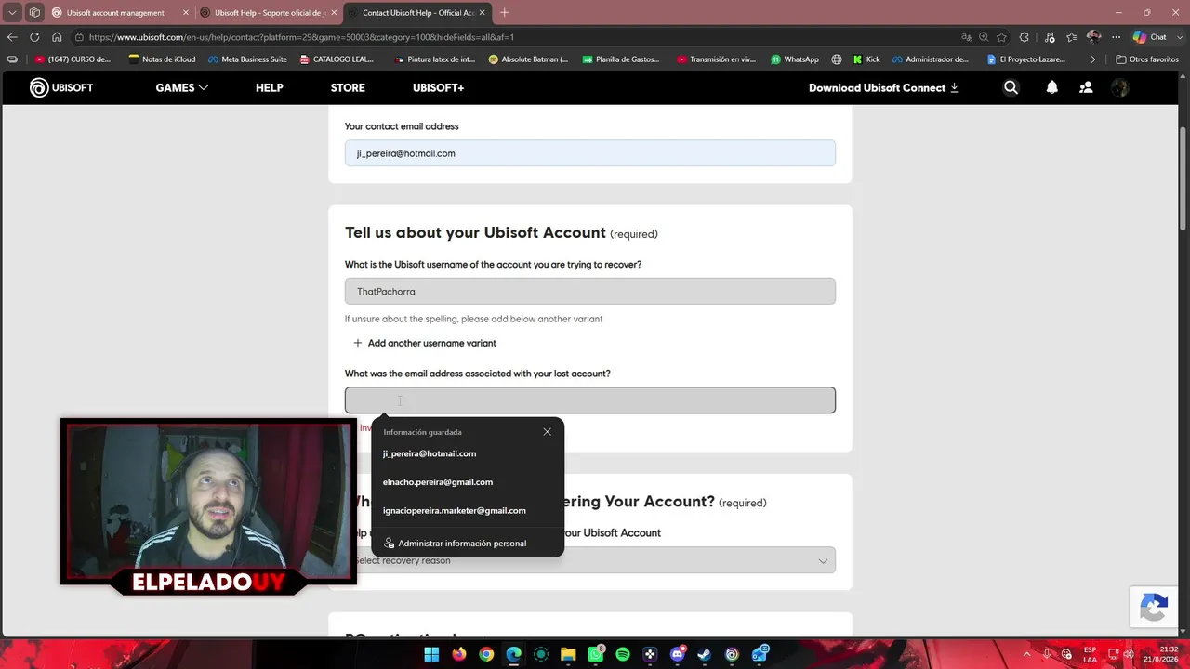Open the HELP menu item
Image resolution: width=1190 pixels, height=669 pixels.
pos(270,88)
